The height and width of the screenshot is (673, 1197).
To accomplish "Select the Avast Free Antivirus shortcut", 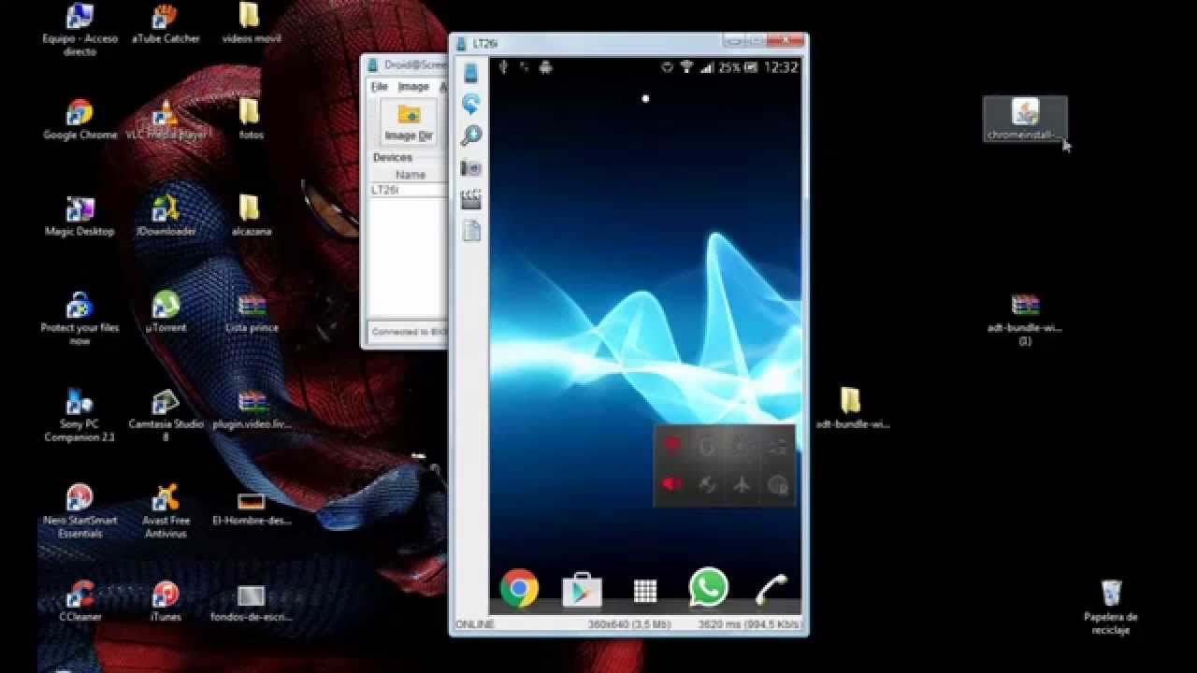I will click(x=166, y=511).
